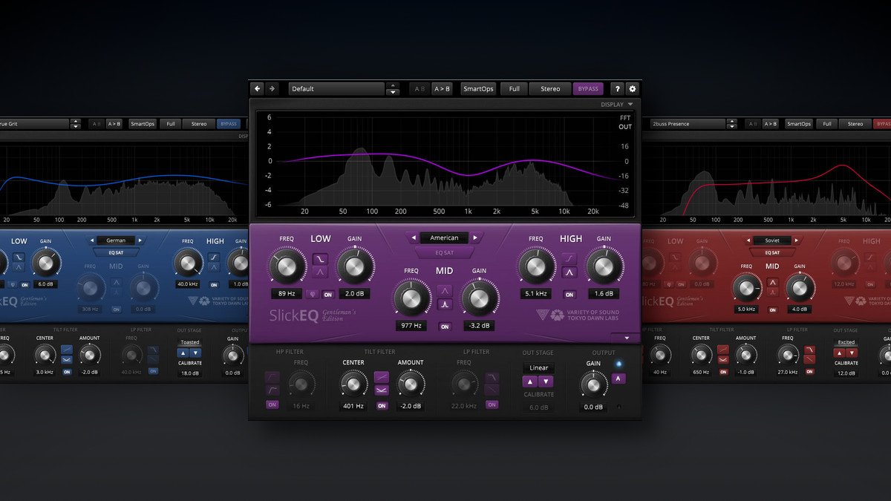Open the SmartOps menu
Viewport: 891px width, 501px height.
pyautogui.click(x=478, y=89)
